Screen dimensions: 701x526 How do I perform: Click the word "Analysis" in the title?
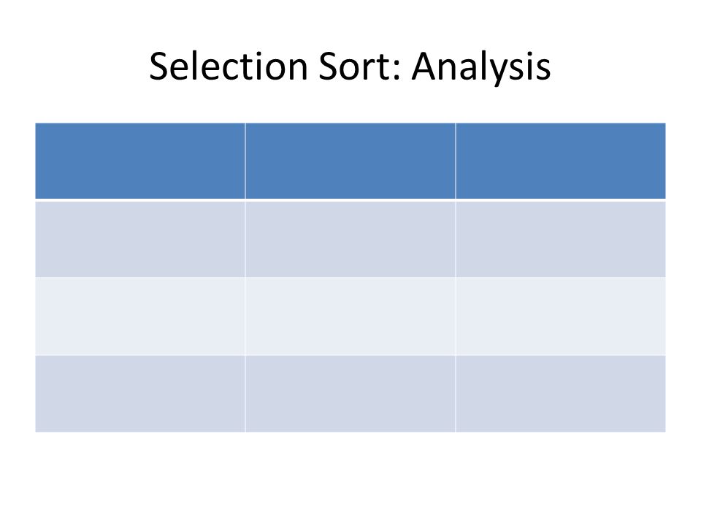pyautogui.click(x=481, y=68)
